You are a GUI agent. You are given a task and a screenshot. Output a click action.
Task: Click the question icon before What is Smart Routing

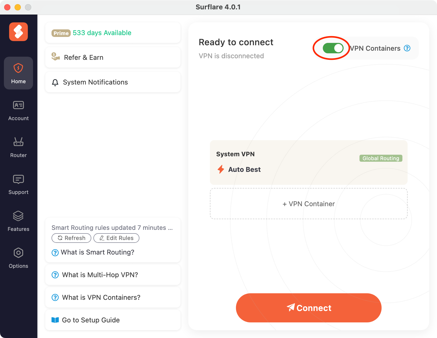[55, 252]
